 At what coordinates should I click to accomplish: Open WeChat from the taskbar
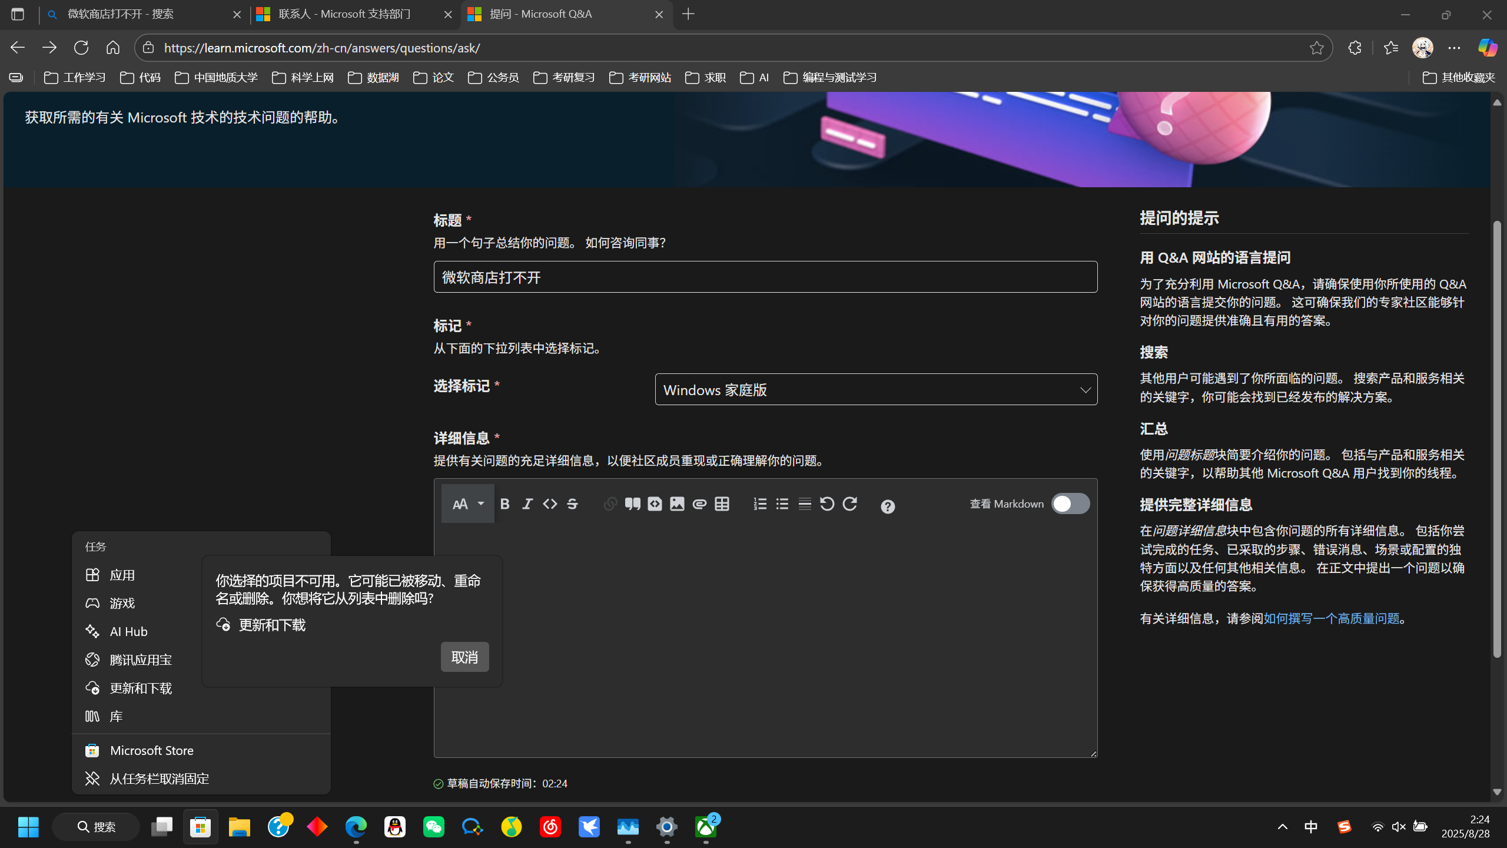434,827
